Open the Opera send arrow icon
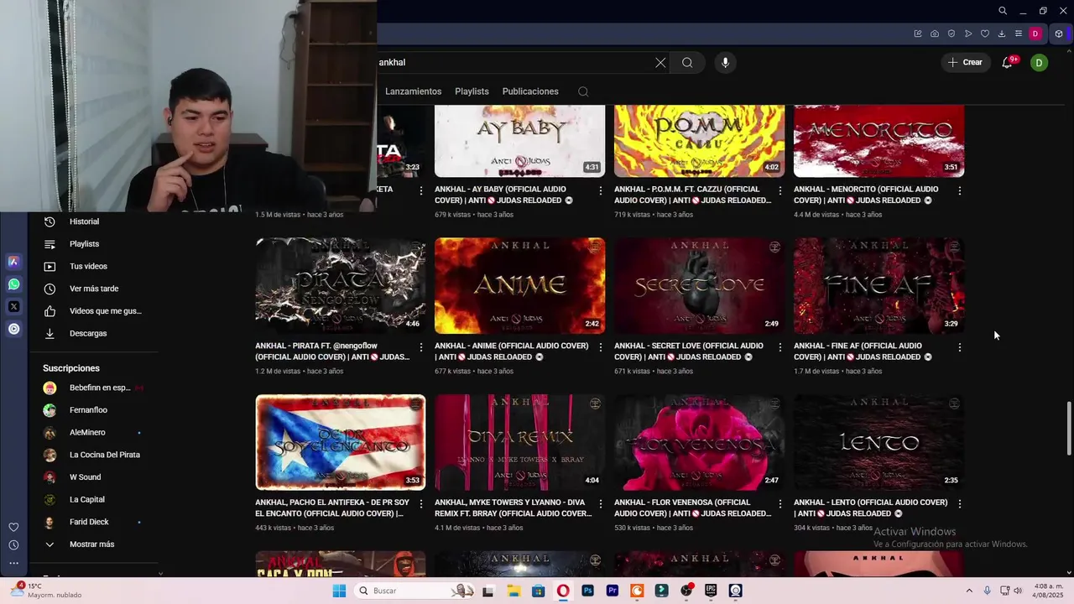The height and width of the screenshot is (604, 1074). click(968, 34)
